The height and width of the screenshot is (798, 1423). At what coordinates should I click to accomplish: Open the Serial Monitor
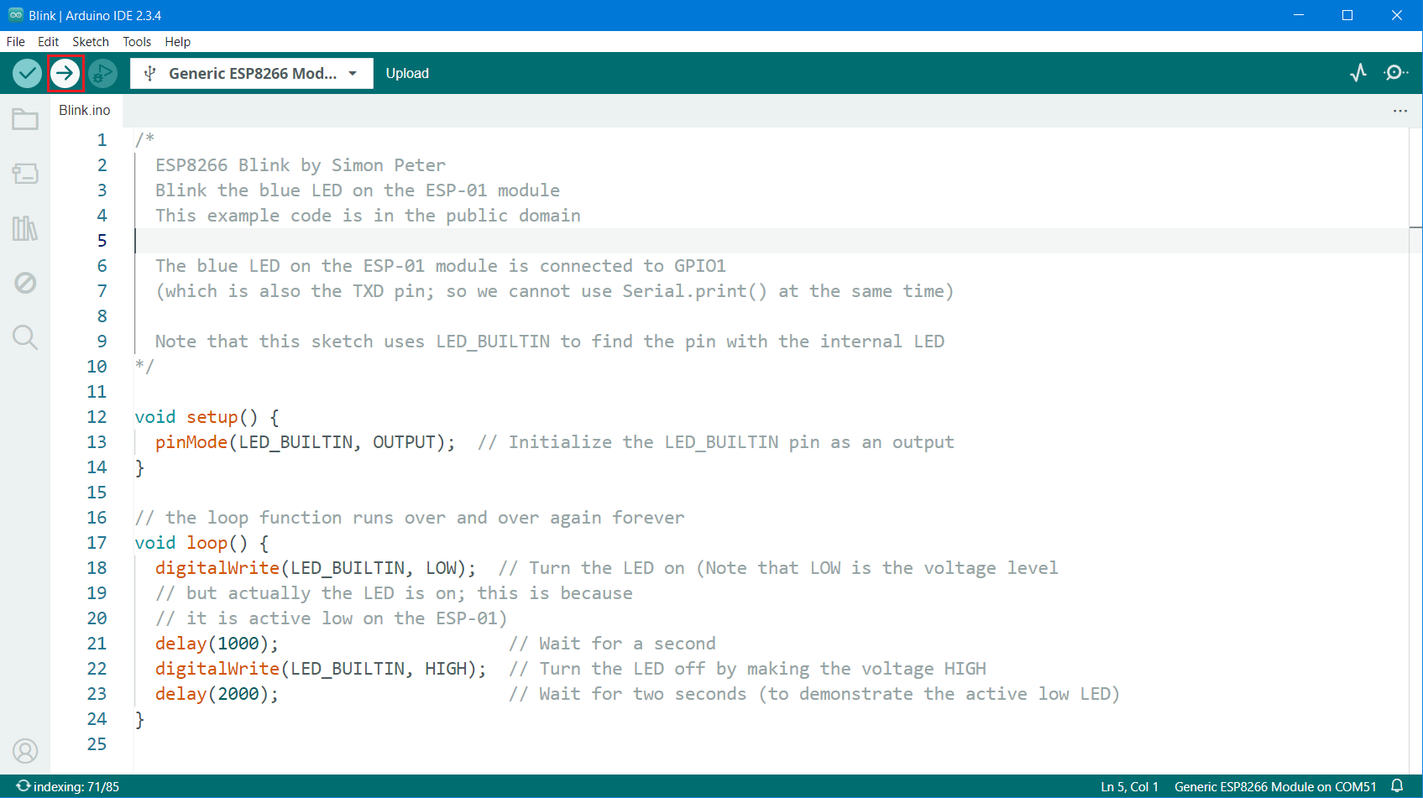1395,73
